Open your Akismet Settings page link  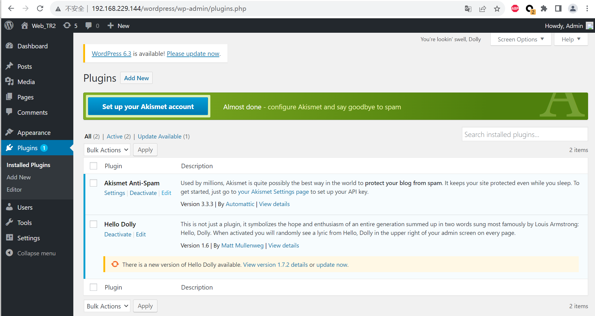pyautogui.click(x=273, y=192)
